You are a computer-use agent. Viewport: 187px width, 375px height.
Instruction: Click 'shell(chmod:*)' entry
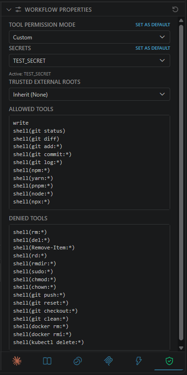coord(35,279)
